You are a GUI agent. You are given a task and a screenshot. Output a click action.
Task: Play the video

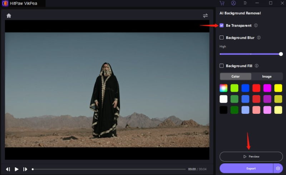tap(16, 169)
